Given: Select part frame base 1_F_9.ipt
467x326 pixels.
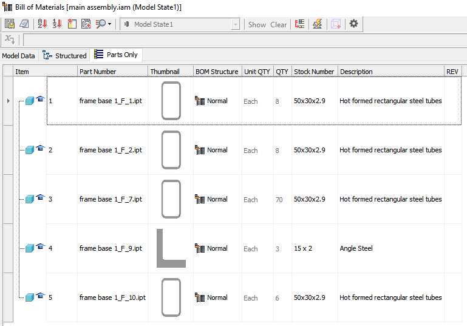Looking at the screenshot, I should tap(111, 248).
